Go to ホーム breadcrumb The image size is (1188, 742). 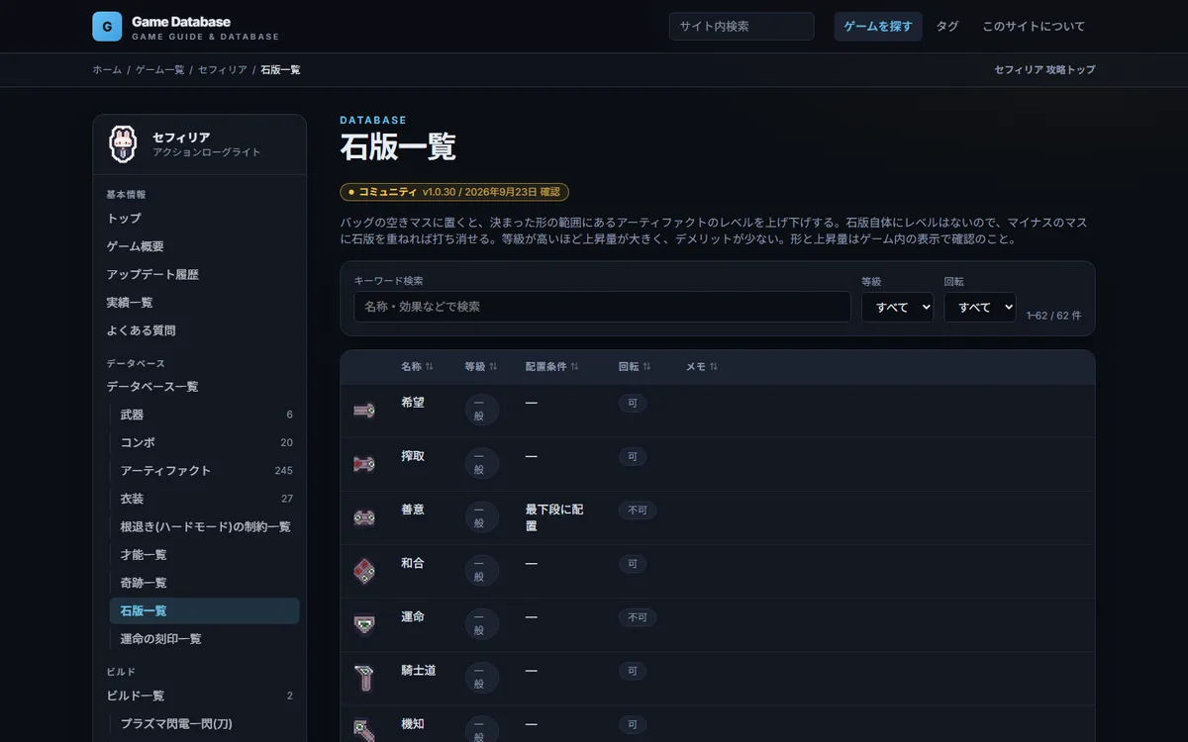coord(107,70)
